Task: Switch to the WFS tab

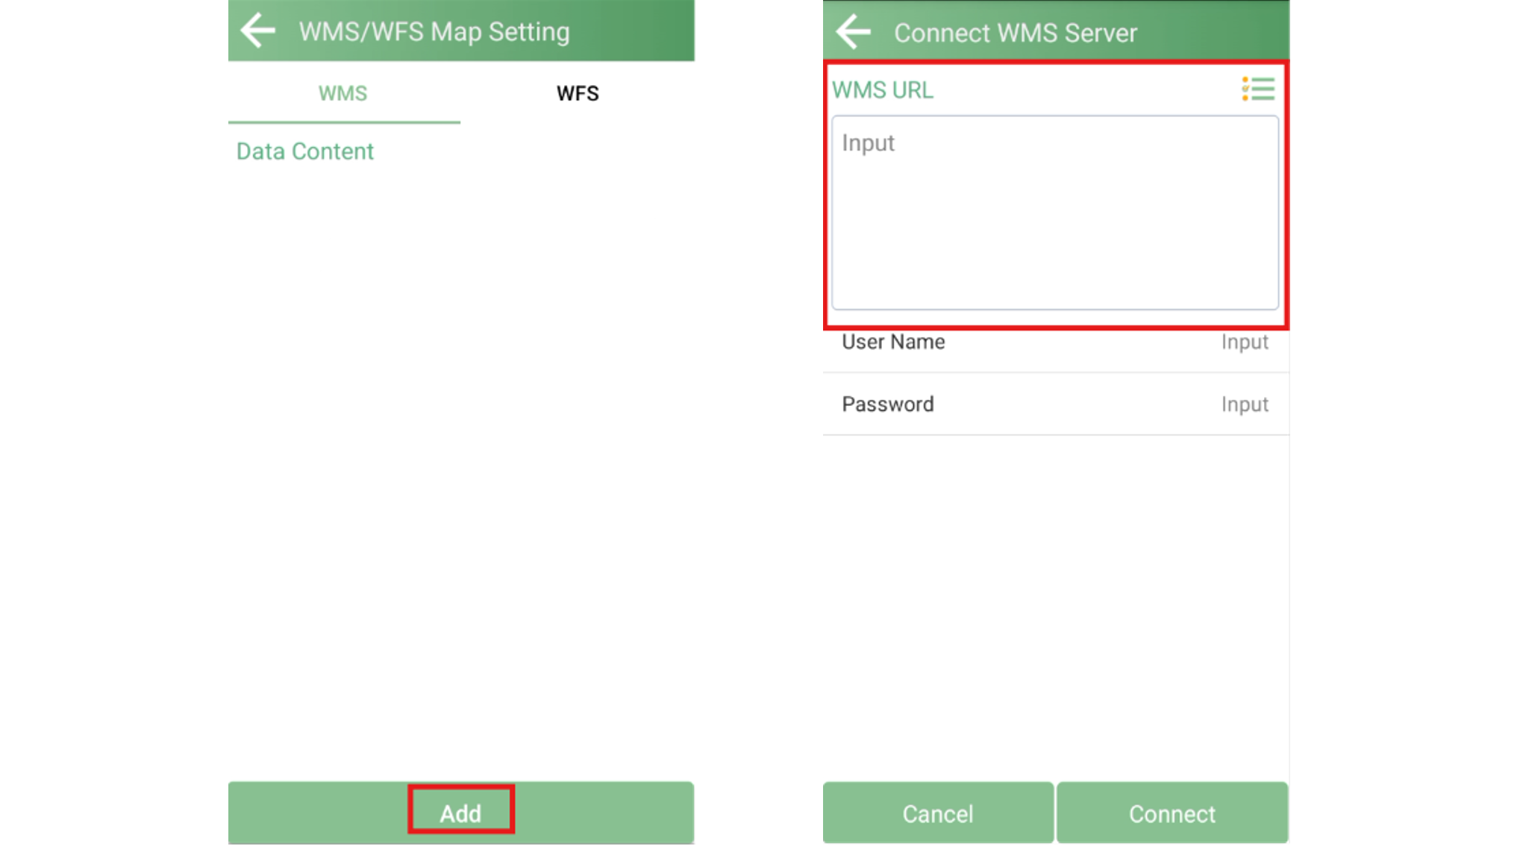Action: point(578,93)
